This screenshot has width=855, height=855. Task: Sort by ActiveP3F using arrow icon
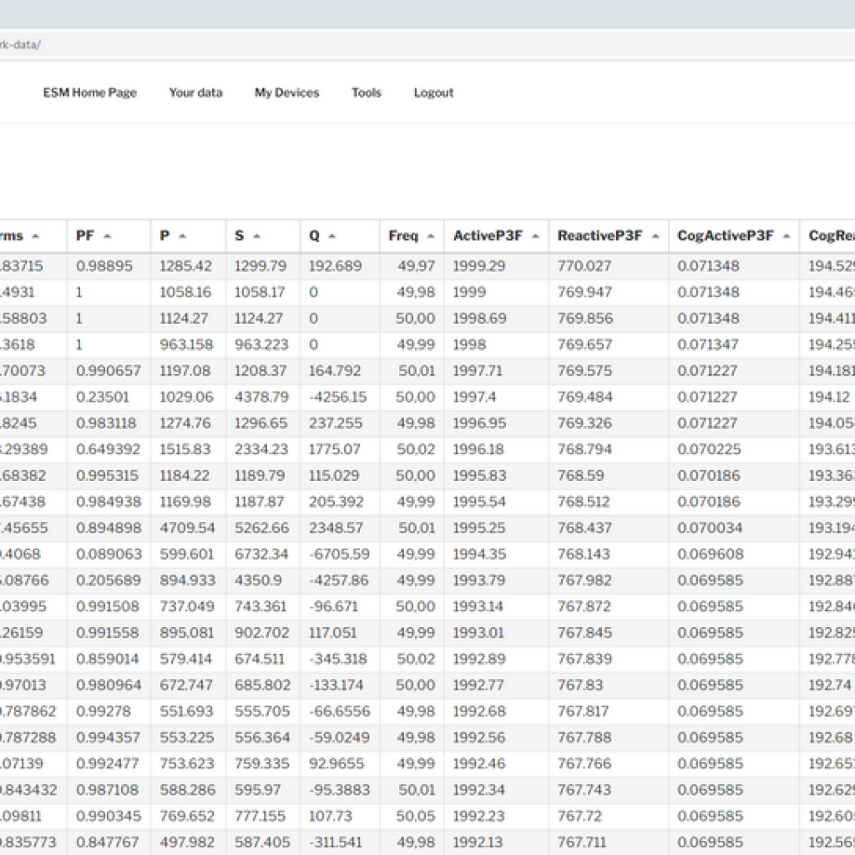click(534, 236)
